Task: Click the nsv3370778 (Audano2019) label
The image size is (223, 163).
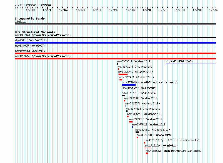Action: (154, 135)
